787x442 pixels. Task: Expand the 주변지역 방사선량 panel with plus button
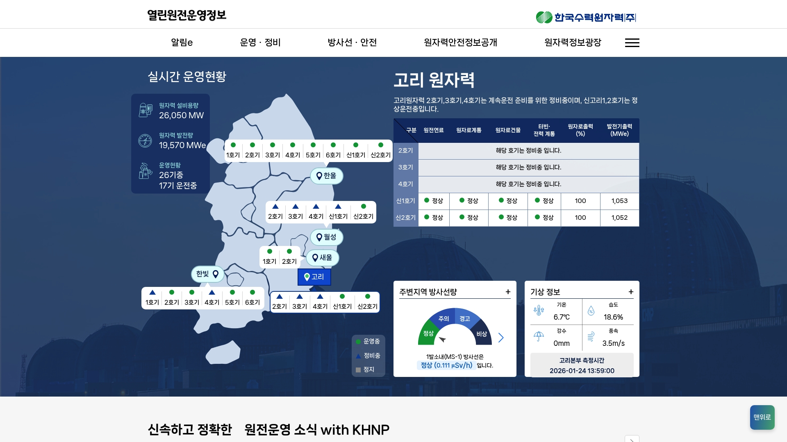coord(508,292)
